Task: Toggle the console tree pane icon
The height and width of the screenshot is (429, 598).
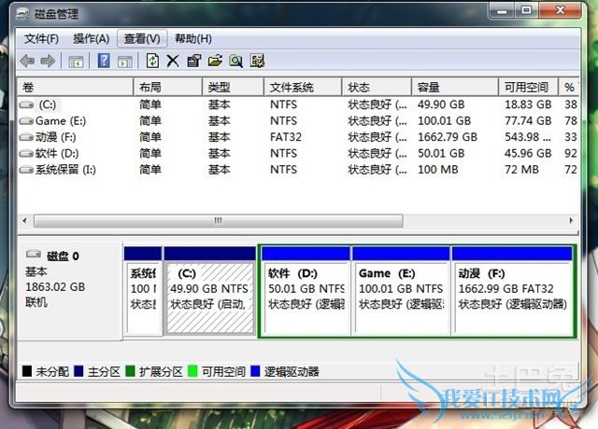Action: click(x=76, y=62)
